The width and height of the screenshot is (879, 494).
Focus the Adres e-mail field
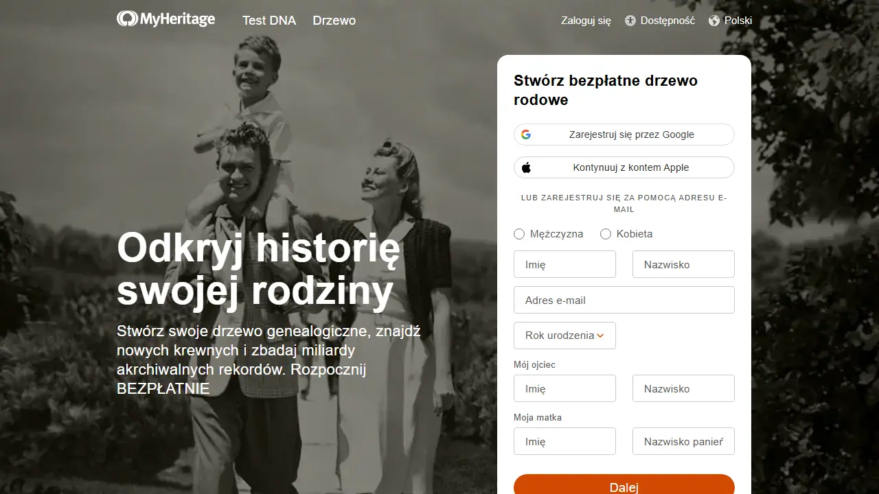[624, 300]
